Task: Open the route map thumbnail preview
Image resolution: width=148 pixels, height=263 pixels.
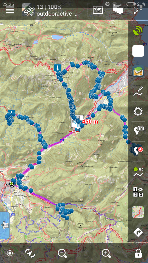Action: (x=138, y=212)
